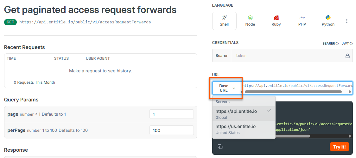Select the Shell language option
The image size is (356, 158).
tap(224, 21)
